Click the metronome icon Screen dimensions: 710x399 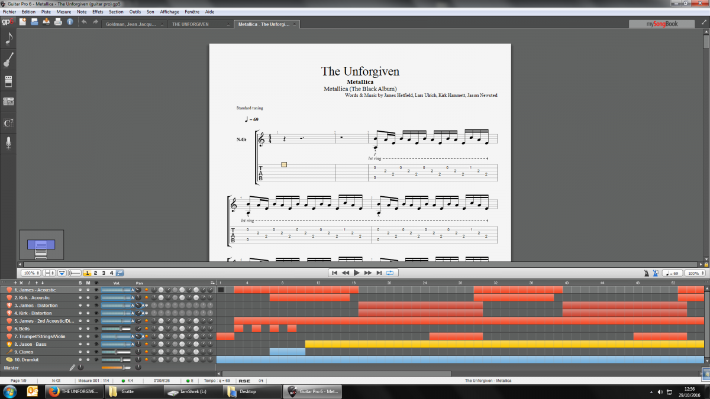[x=646, y=273]
